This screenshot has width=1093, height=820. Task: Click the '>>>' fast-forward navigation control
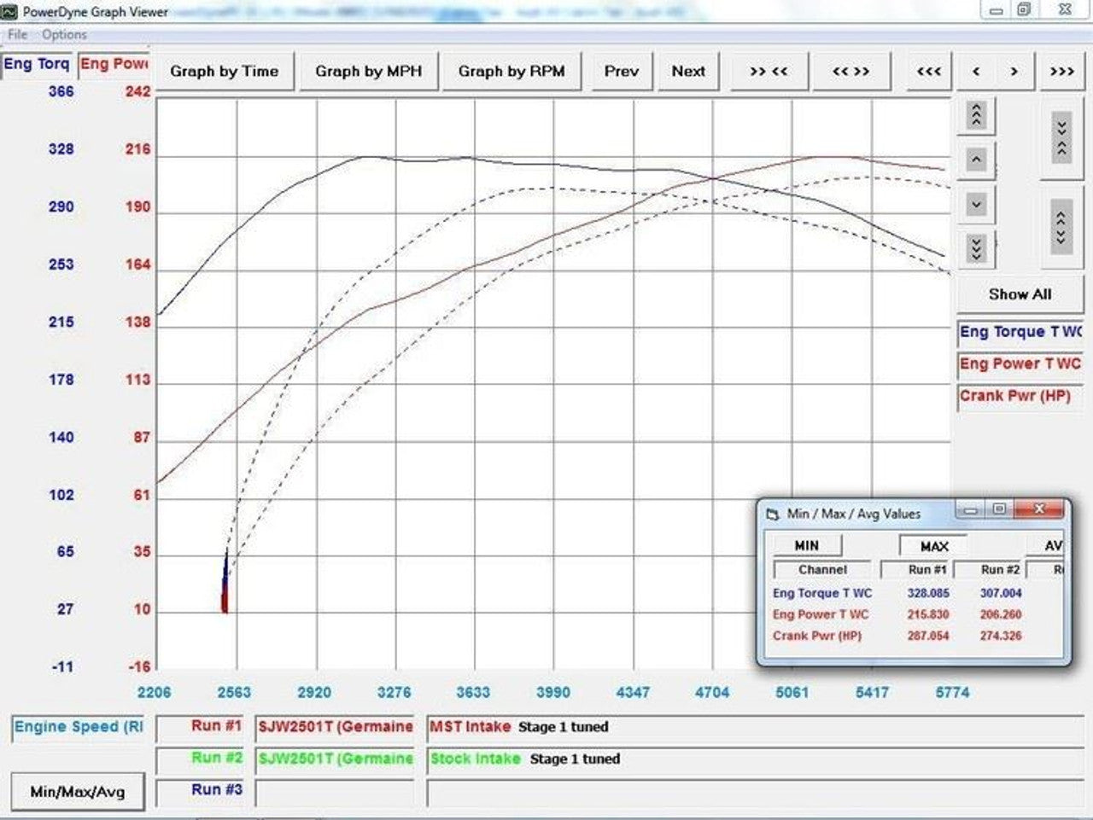1060,72
